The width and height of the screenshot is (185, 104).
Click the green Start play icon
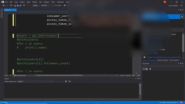pyautogui.click(x=56, y=5)
